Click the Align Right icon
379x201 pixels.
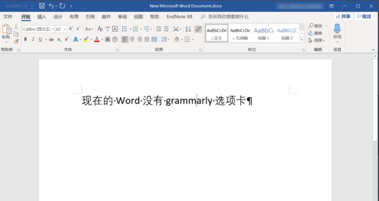coord(140,39)
